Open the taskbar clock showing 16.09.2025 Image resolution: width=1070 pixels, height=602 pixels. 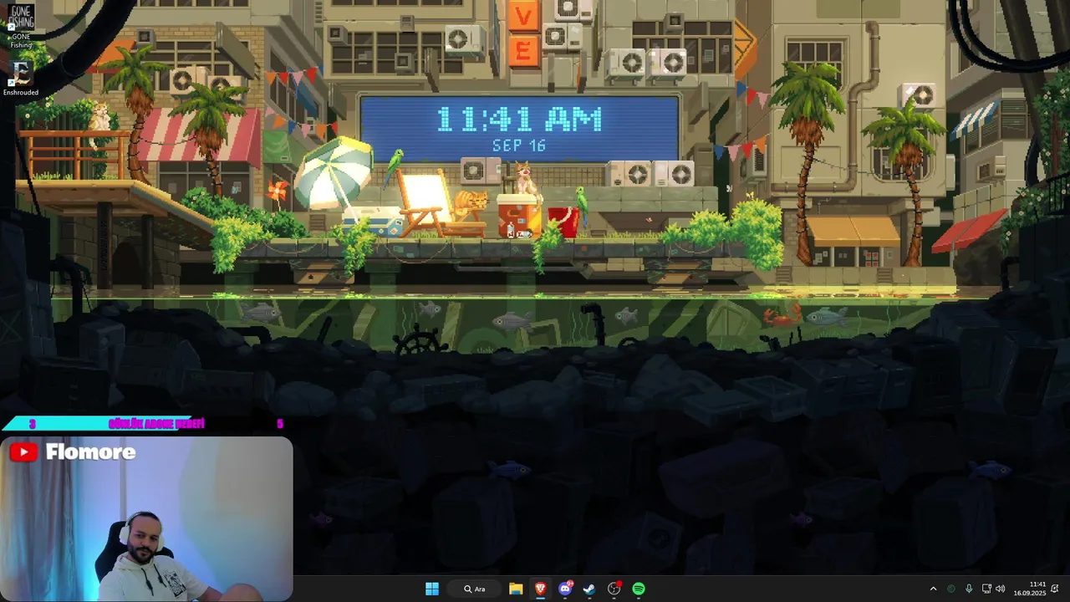pyautogui.click(x=1030, y=589)
